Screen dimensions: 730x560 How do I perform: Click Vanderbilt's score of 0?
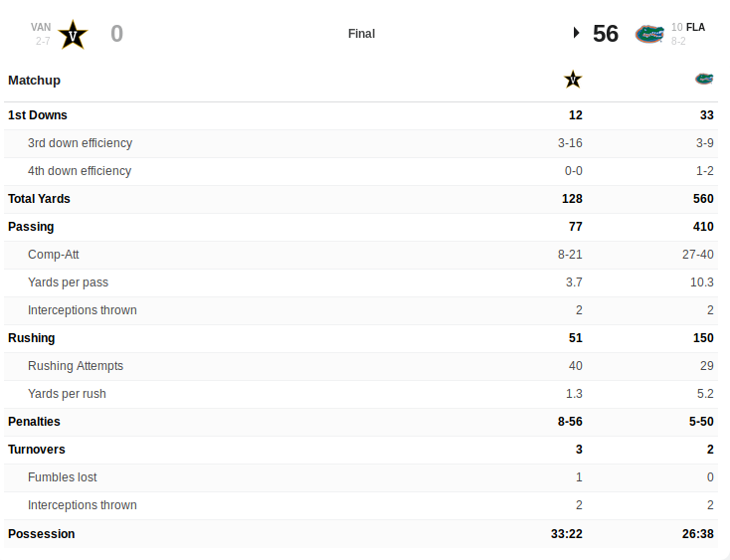(116, 34)
